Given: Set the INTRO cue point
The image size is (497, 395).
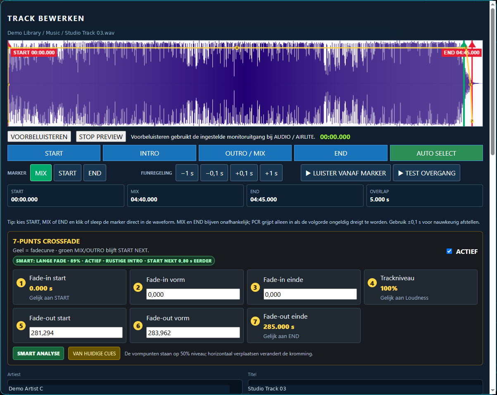Looking at the screenshot, I should tap(150, 153).
